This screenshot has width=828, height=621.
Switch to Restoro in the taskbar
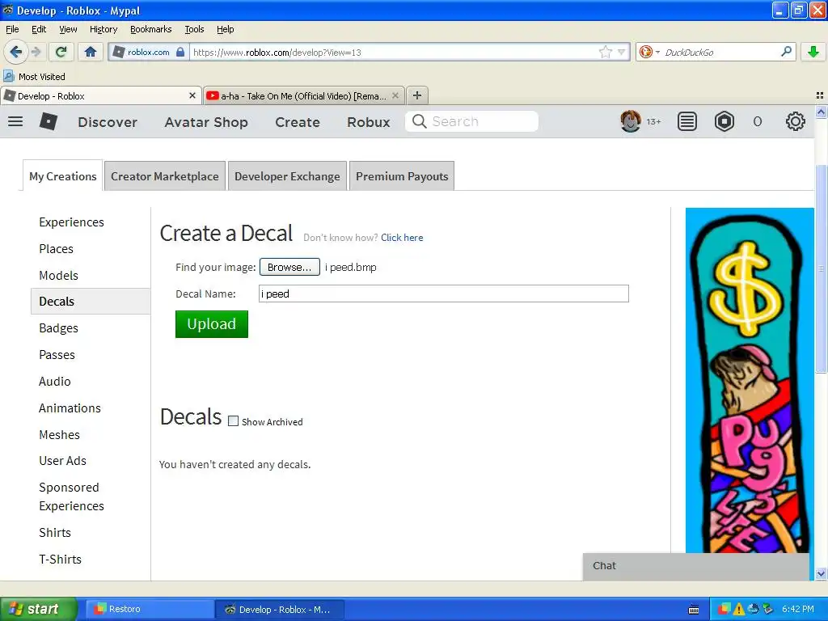tap(150, 609)
